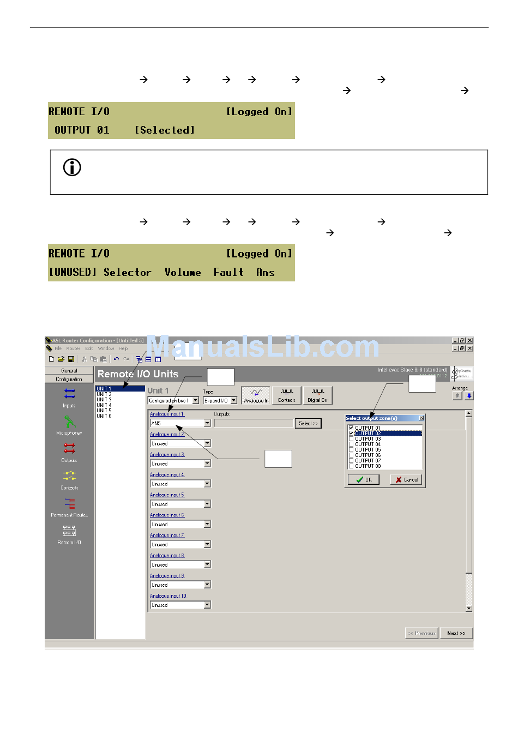Screen dimensions: 518x752
Task: Close the Select output zone(s) dialog
Action: tap(421, 418)
